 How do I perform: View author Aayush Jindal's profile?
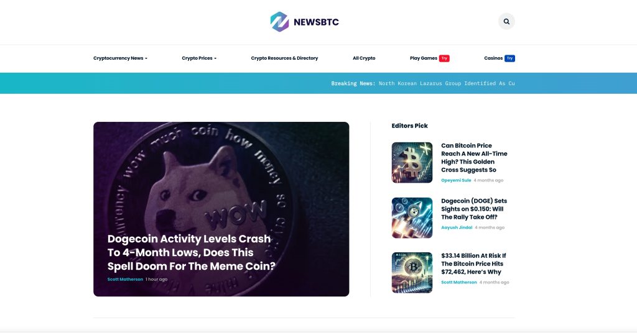(457, 227)
